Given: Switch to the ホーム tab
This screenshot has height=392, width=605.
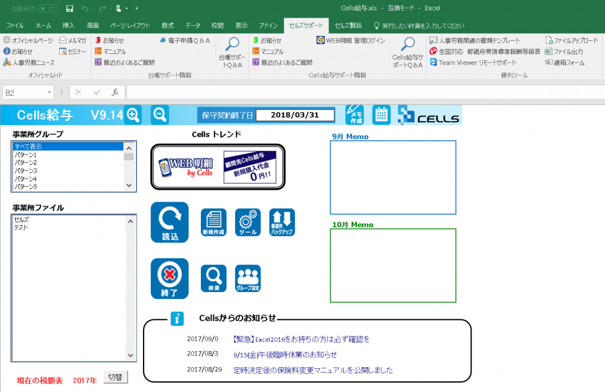Looking at the screenshot, I should coord(43,25).
